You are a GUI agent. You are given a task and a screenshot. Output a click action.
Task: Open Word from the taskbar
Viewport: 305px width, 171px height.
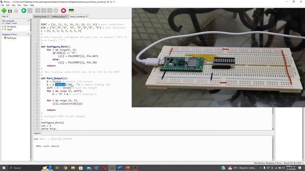click(120, 168)
